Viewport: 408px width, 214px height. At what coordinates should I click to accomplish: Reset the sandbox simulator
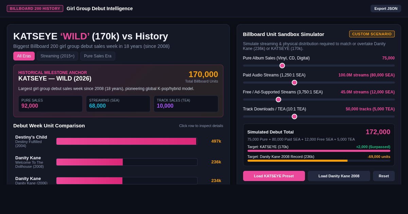(384, 176)
